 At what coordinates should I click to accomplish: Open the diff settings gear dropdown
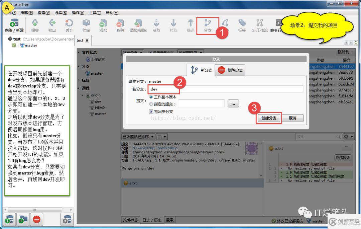pyautogui.click(x=348, y=137)
